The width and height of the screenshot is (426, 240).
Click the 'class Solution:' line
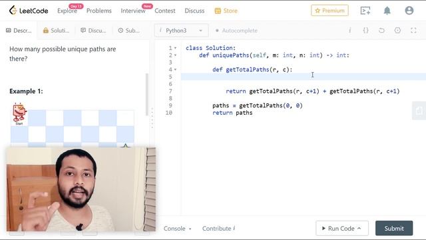click(210, 48)
